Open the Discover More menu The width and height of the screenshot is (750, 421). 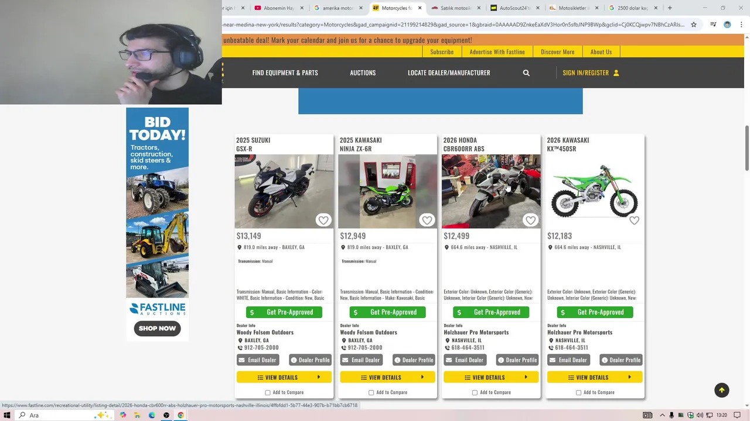point(558,52)
